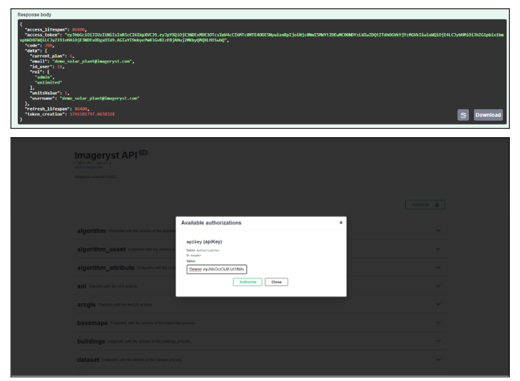The width and height of the screenshot is (520, 381).
Task: Expand the basemaps section chevron
Action: click(438, 323)
